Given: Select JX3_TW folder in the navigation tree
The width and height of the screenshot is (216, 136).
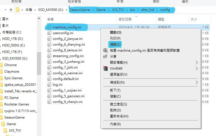Looking at the screenshot, I should [15, 131].
